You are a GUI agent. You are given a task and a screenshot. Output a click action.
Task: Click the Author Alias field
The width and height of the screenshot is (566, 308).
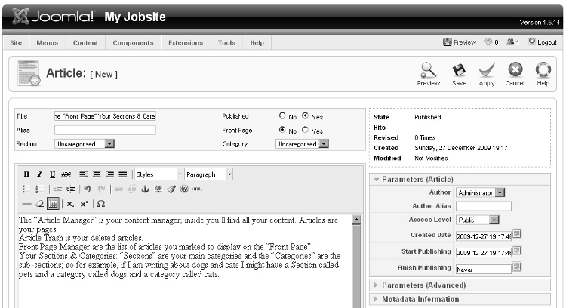point(484,206)
